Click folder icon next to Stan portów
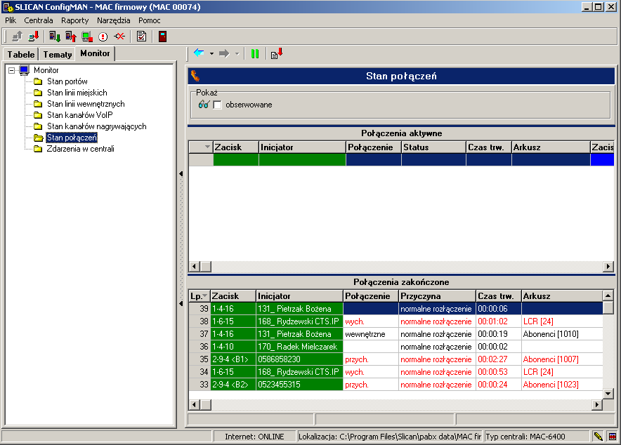This screenshot has width=621, height=445. 38,81
